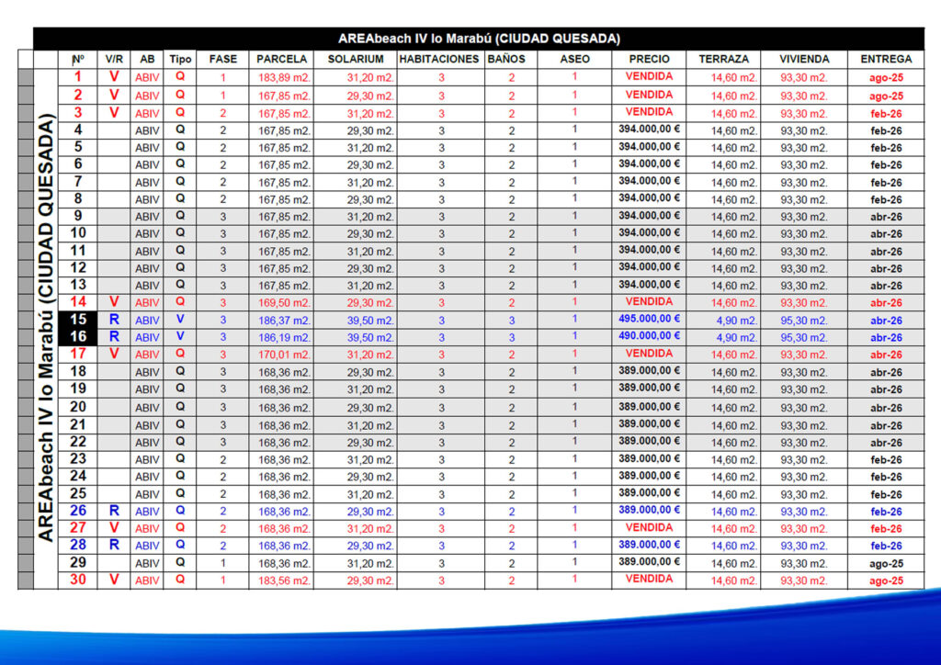
Task: Click delivery 'feb-26' in row 28
Action: click(x=887, y=546)
